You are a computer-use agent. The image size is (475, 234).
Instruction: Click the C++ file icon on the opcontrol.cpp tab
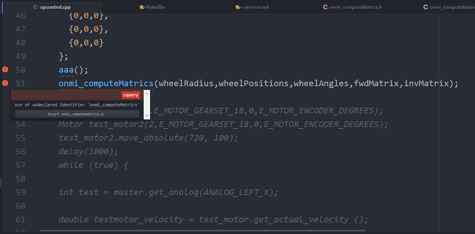coord(36,7)
